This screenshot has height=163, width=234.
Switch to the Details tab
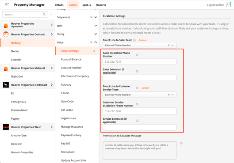click(59, 5)
